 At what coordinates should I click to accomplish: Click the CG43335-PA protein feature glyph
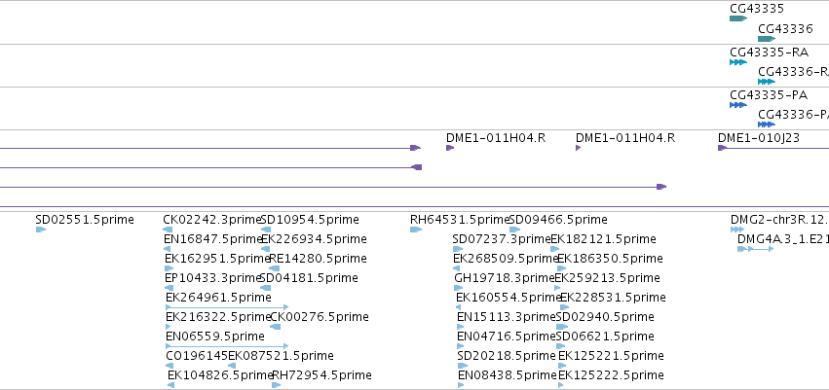(x=738, y=105)
